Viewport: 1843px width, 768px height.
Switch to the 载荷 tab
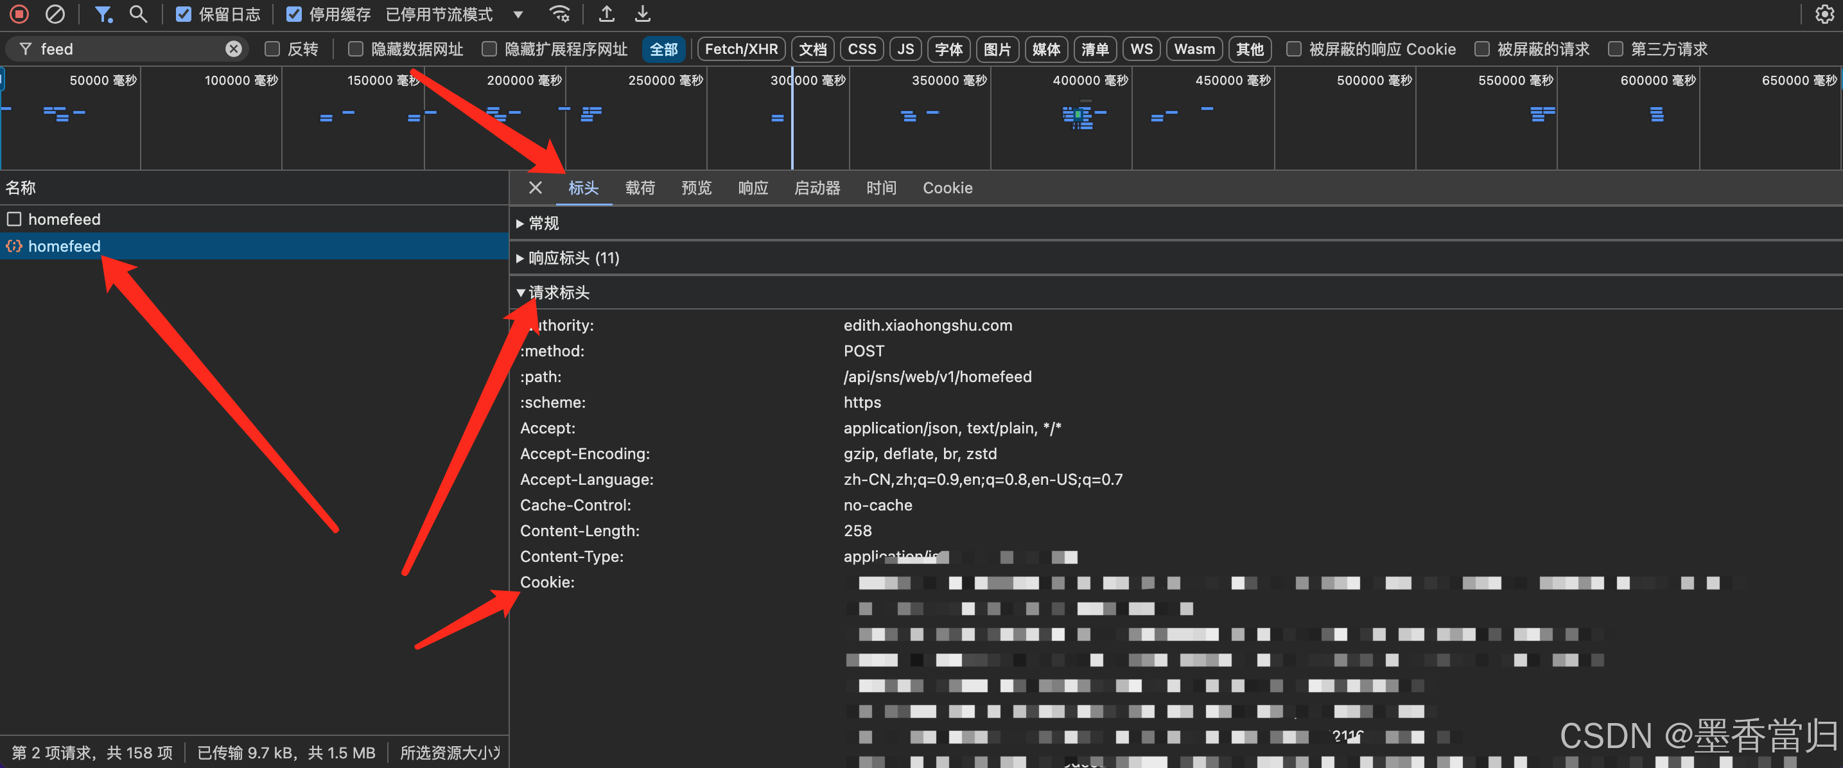coord(640,188)
